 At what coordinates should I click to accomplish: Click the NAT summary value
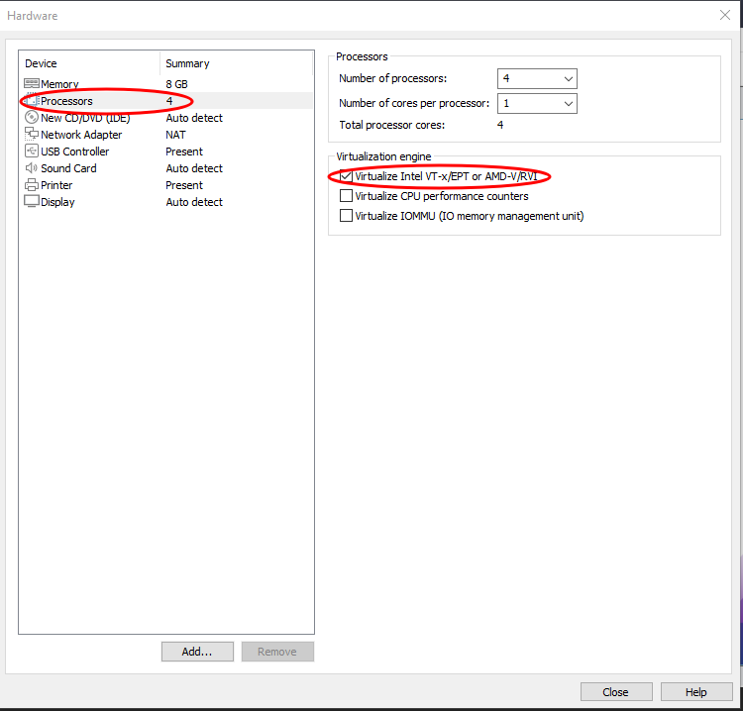[x=175, y=135]
